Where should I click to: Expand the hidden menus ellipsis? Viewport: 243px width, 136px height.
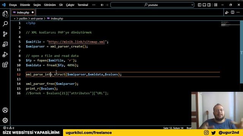tap(94, 5)
